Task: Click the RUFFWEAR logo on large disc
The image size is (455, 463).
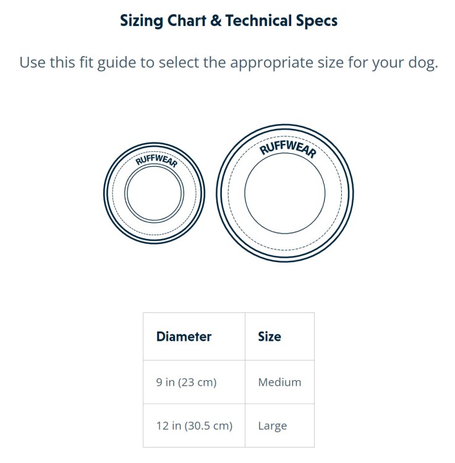Action: click(288, 149)
